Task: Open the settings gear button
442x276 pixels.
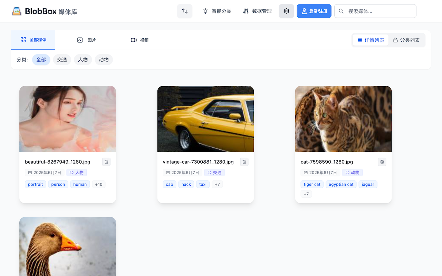Action: pyautogui.click(x=286, y=11)
